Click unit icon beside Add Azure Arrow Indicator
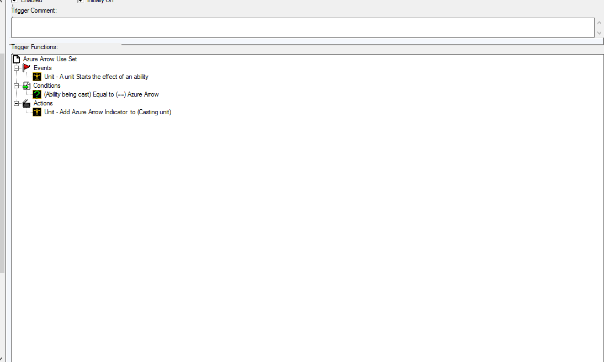This screenshot has width=604, height=362. click(37, 112)
